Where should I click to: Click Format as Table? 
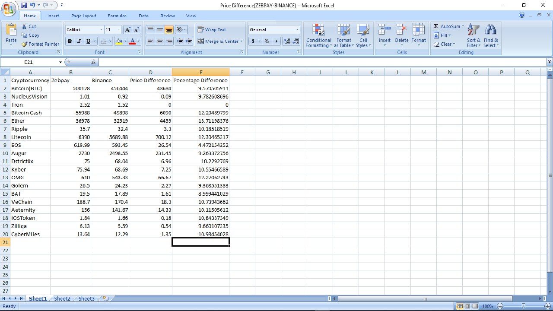coord(344,35)
